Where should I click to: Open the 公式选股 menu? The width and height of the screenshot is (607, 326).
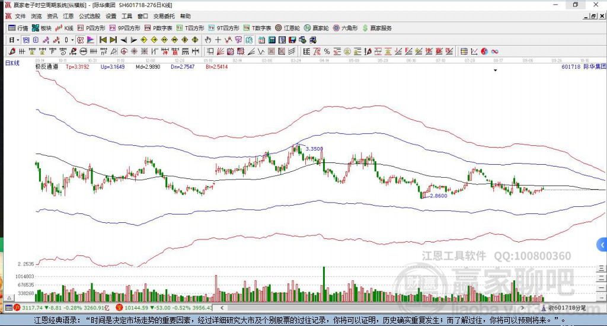(x=90, y=16)
